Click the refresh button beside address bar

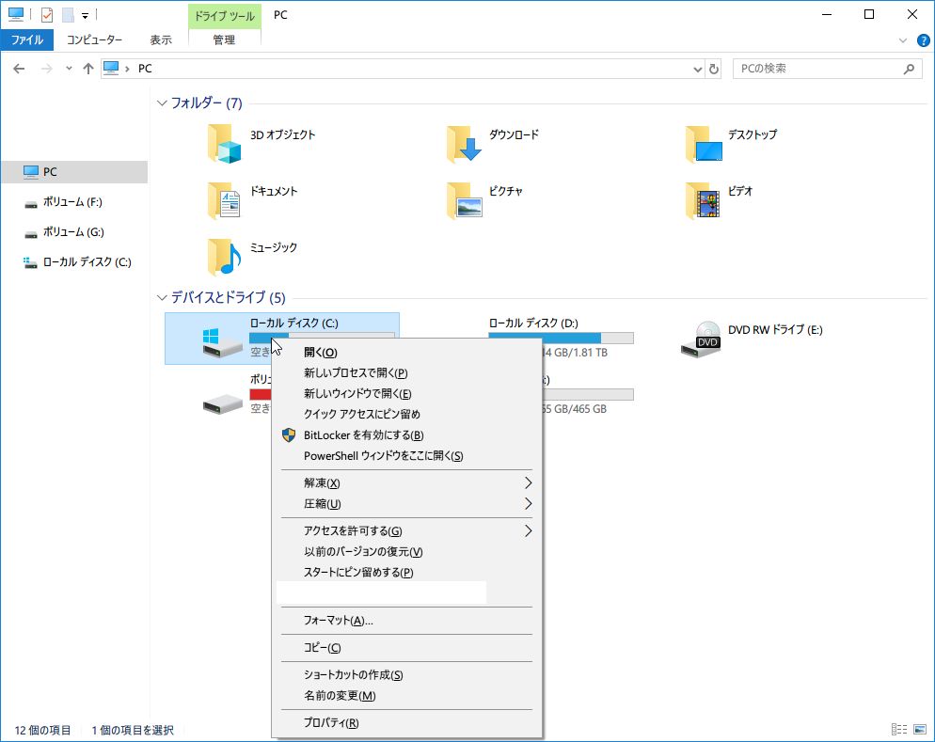pos(714,69)
